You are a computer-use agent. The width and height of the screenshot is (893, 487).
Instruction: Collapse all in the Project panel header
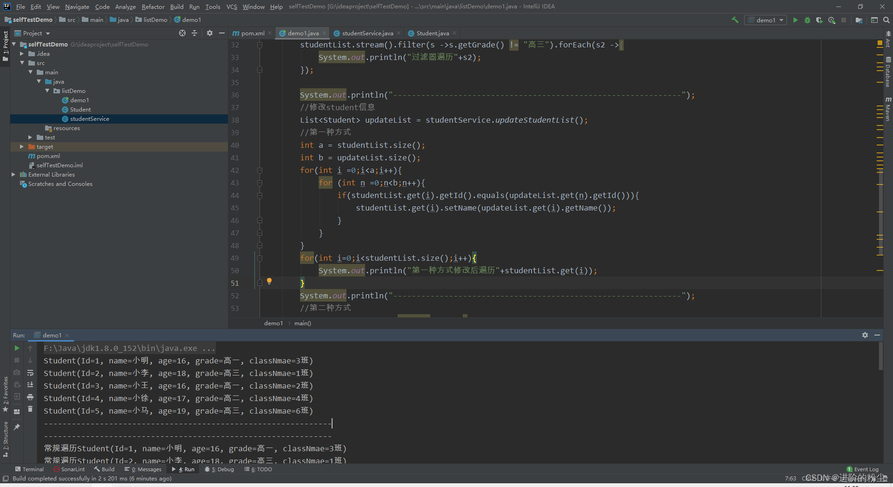194,33
